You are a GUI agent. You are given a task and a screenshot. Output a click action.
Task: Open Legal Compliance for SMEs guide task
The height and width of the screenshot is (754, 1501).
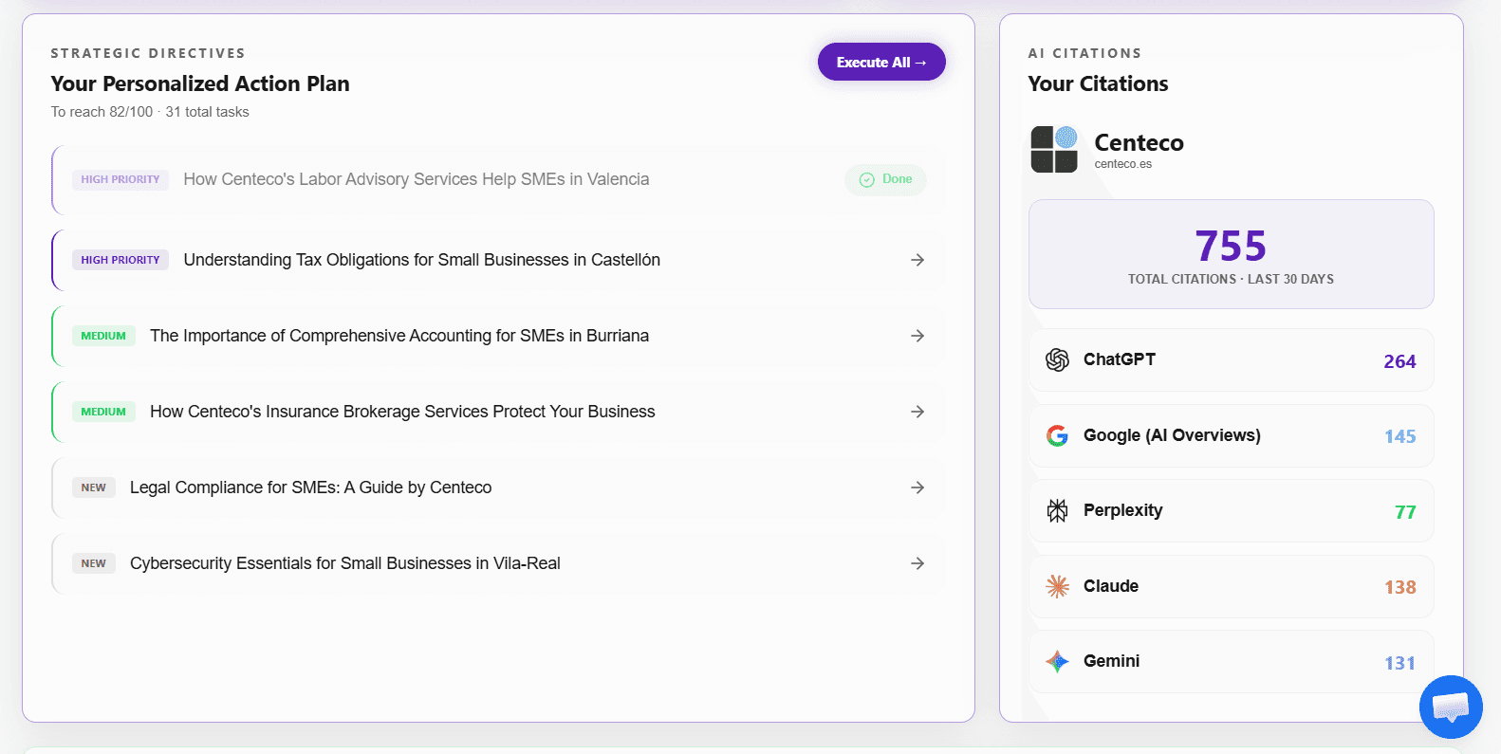tap(498, 487)
